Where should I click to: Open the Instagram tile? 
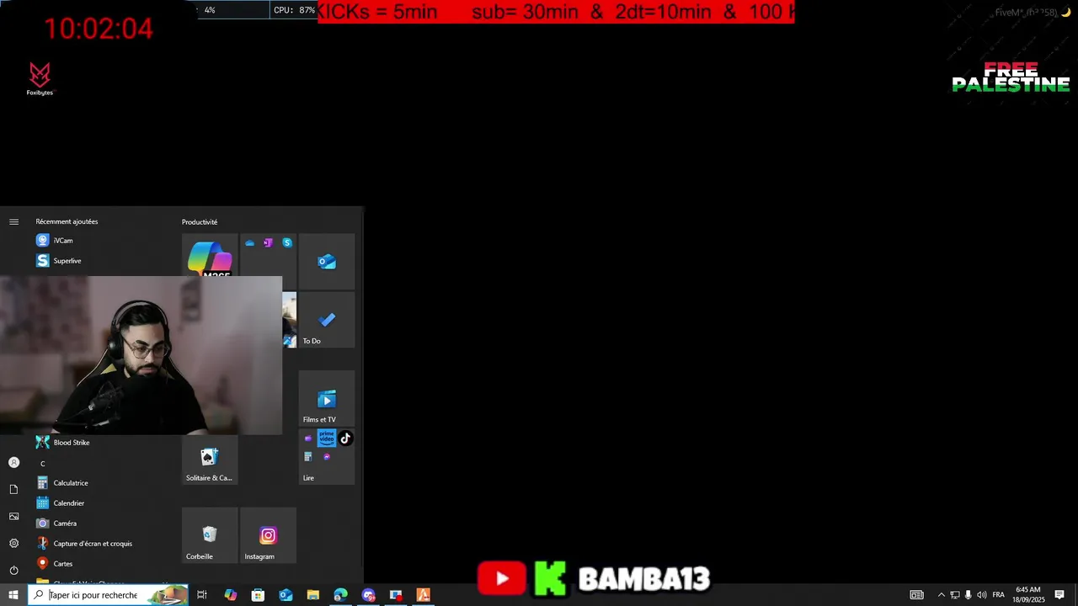tap(268, 535)
